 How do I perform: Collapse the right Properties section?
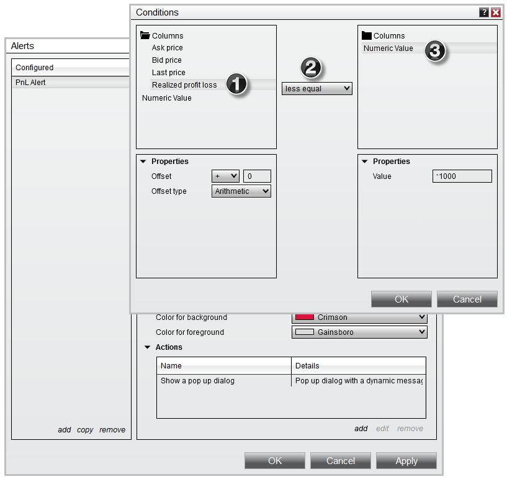(x=365, y=162)
